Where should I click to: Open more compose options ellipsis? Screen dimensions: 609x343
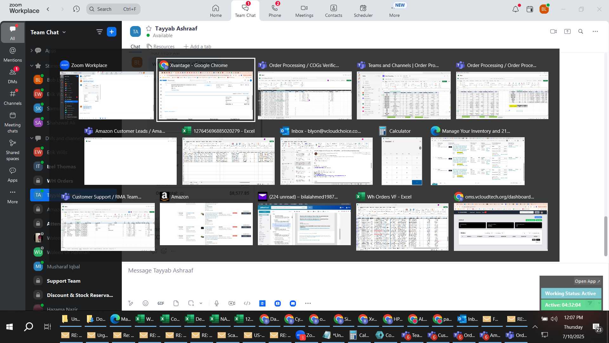308,303
